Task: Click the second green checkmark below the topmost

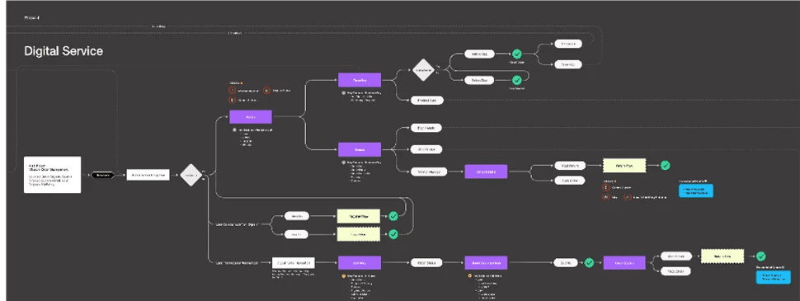Action: (517, 80)
